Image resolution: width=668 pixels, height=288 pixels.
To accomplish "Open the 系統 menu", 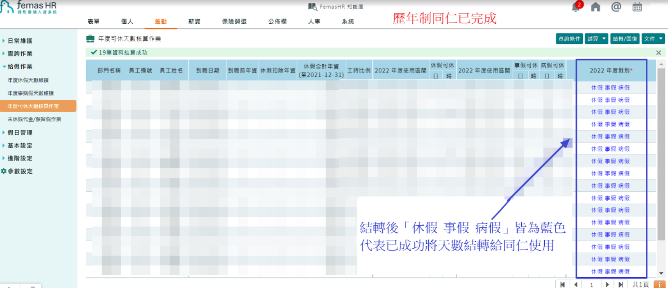I will [348, 21].
